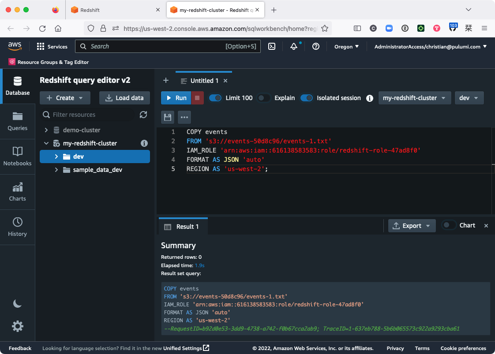Save the query with disk icon
The width and height of the screenshot is (495, 354).
tap(168, 117)
